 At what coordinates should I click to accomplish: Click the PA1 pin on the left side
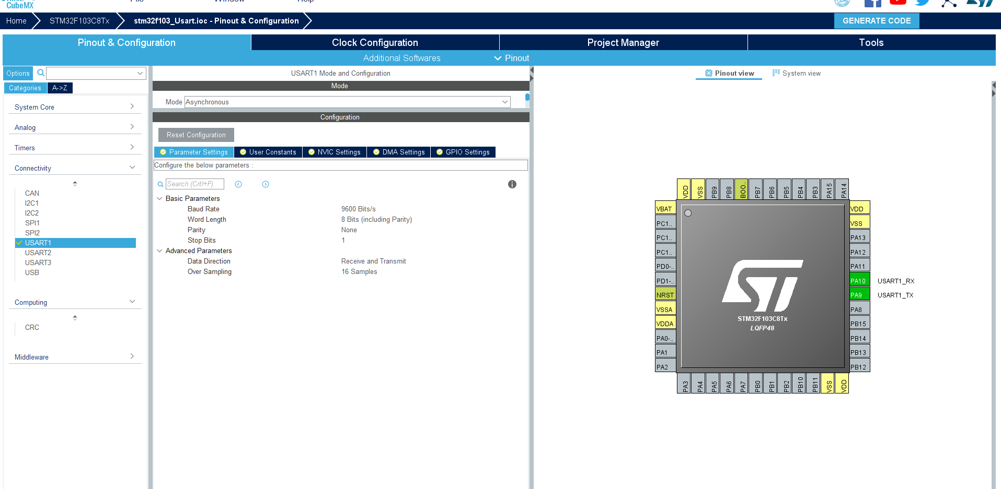pos(665,352)
